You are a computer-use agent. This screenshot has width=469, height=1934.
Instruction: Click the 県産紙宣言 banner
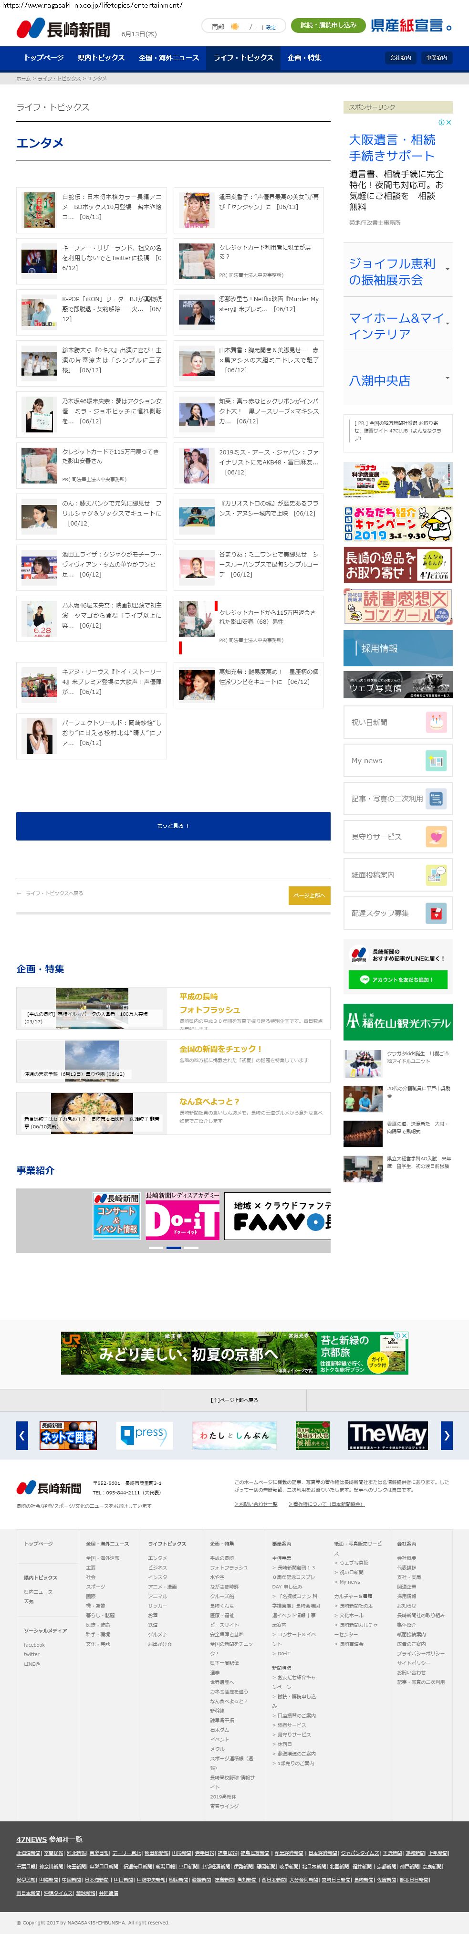point(411,25)
